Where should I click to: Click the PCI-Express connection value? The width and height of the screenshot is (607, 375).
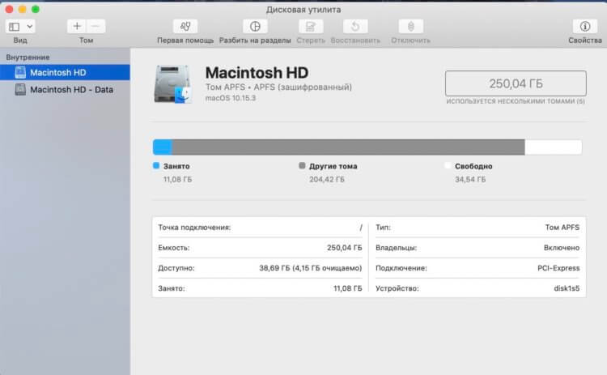click(558, 268)
